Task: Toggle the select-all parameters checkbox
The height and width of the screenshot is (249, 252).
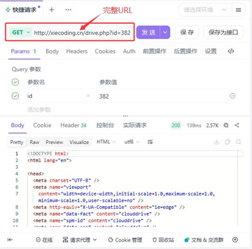Action: (15, 82)
